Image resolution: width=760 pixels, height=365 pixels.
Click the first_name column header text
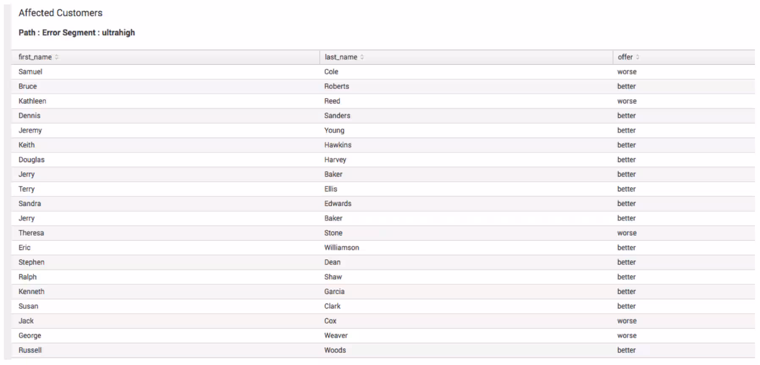click(x=35, y=57)
